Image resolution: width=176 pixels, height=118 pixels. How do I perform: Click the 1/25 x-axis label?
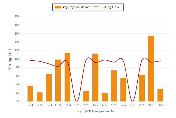(x=77, y=105)
